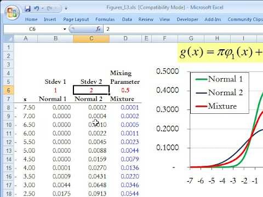Switch to the Add-Ins tab
Viewport: 263px width, 197px height.
(213, 19)
